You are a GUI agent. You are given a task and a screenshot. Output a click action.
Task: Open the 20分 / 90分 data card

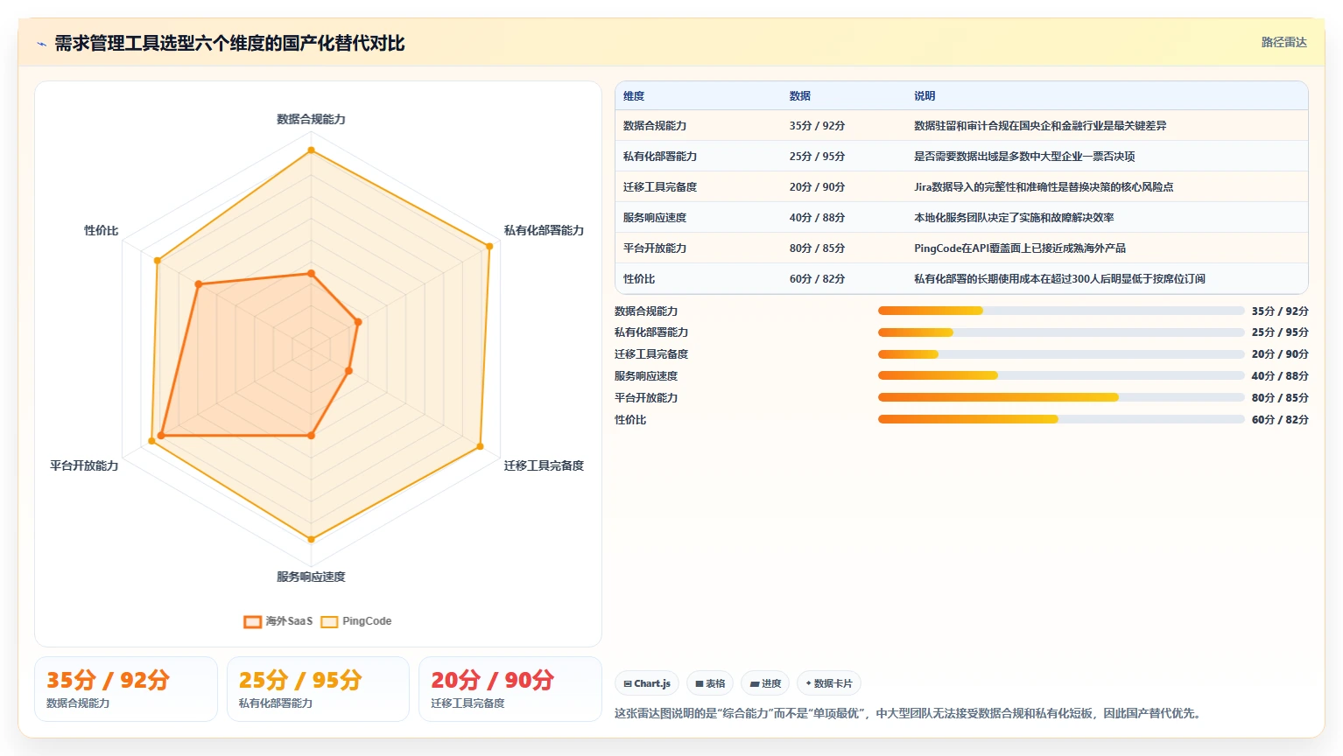510,689
